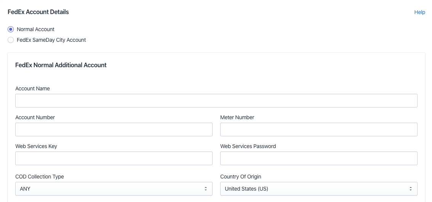Select the Web Services Password input

[319, 158]
